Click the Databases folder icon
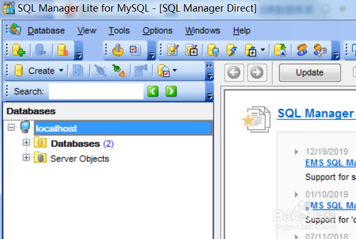 click(x=40, y=143)
